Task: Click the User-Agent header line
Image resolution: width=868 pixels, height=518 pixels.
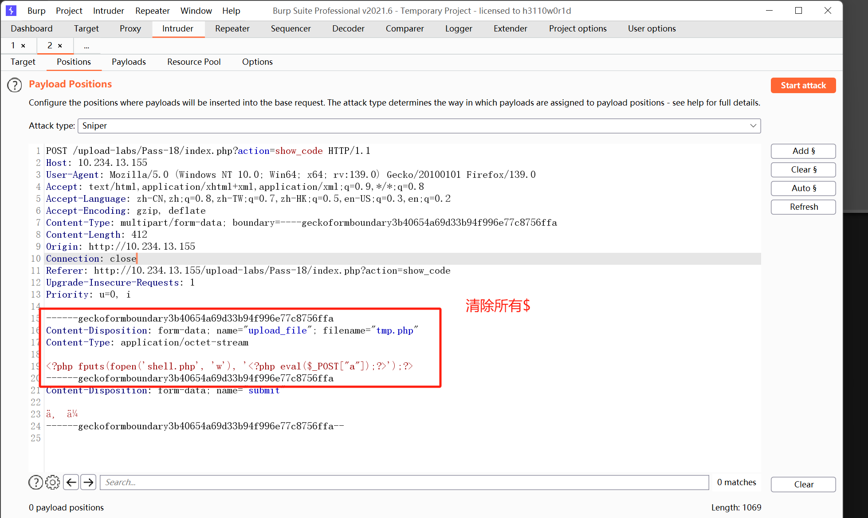Action: [291, 175]
